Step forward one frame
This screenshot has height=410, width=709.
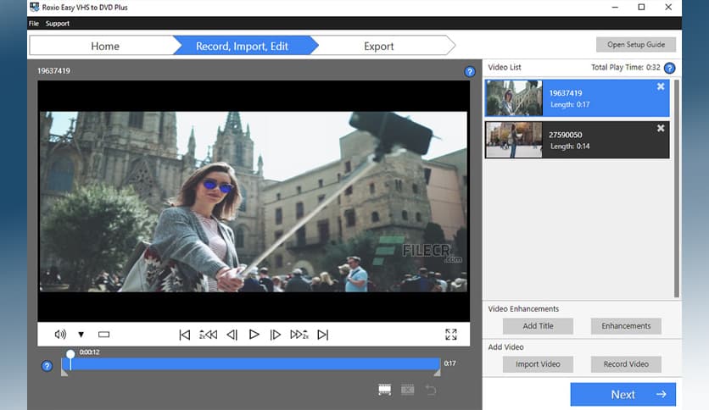click(x=276, y=335)
